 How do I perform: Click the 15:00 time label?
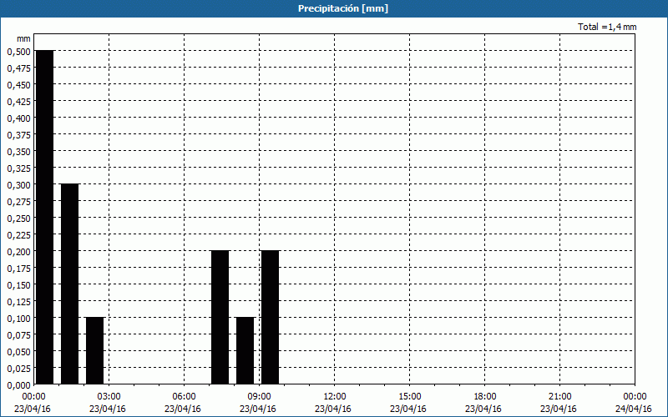[409, 397]
